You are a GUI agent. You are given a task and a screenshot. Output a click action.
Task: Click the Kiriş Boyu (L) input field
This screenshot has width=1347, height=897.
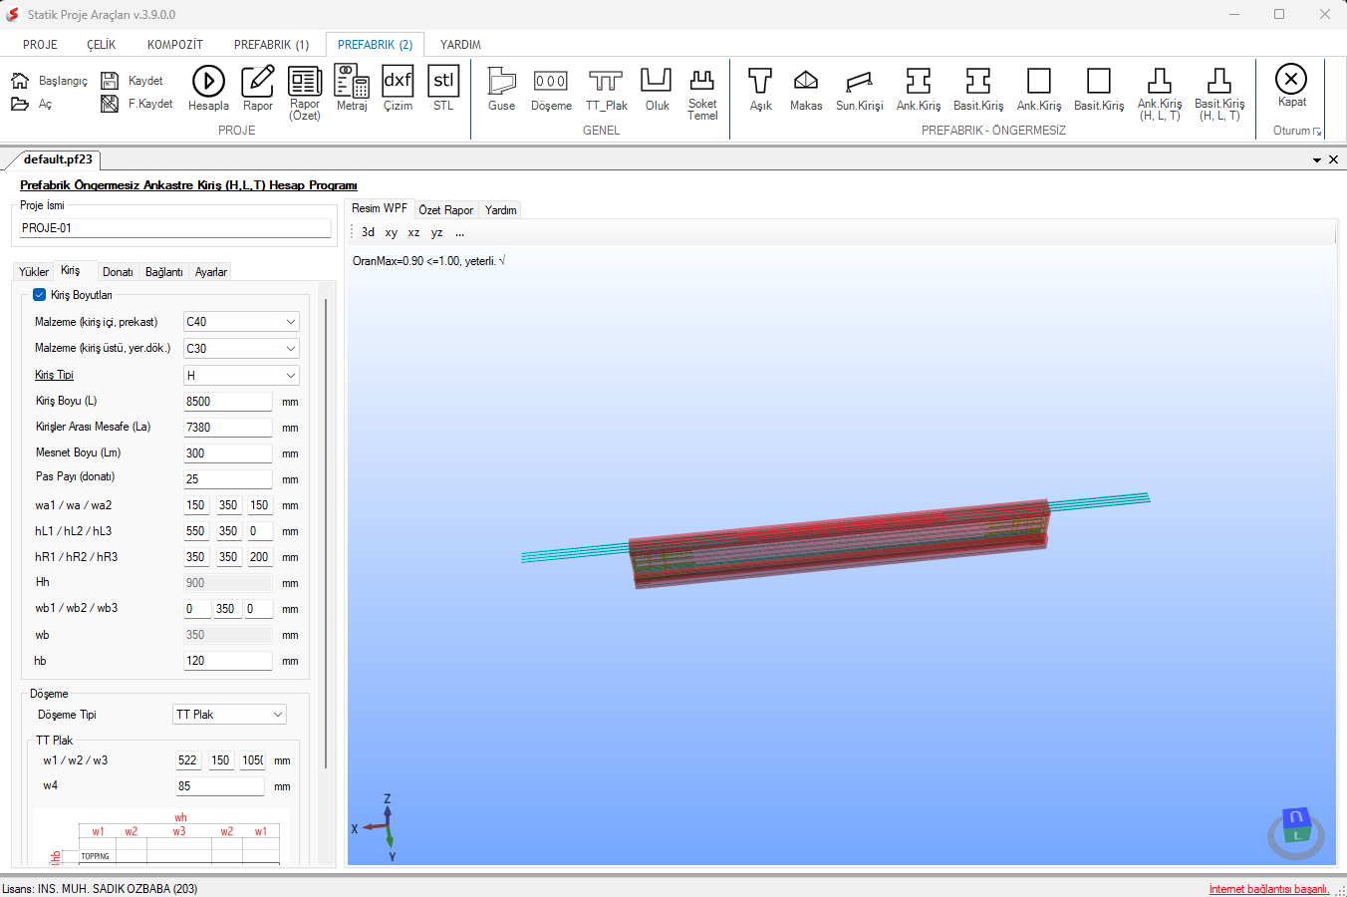[x=228, y=402]
